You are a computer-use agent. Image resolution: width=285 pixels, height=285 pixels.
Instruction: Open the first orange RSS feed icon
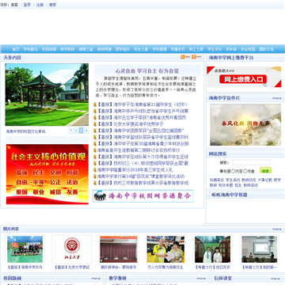(x=185, y=57)
